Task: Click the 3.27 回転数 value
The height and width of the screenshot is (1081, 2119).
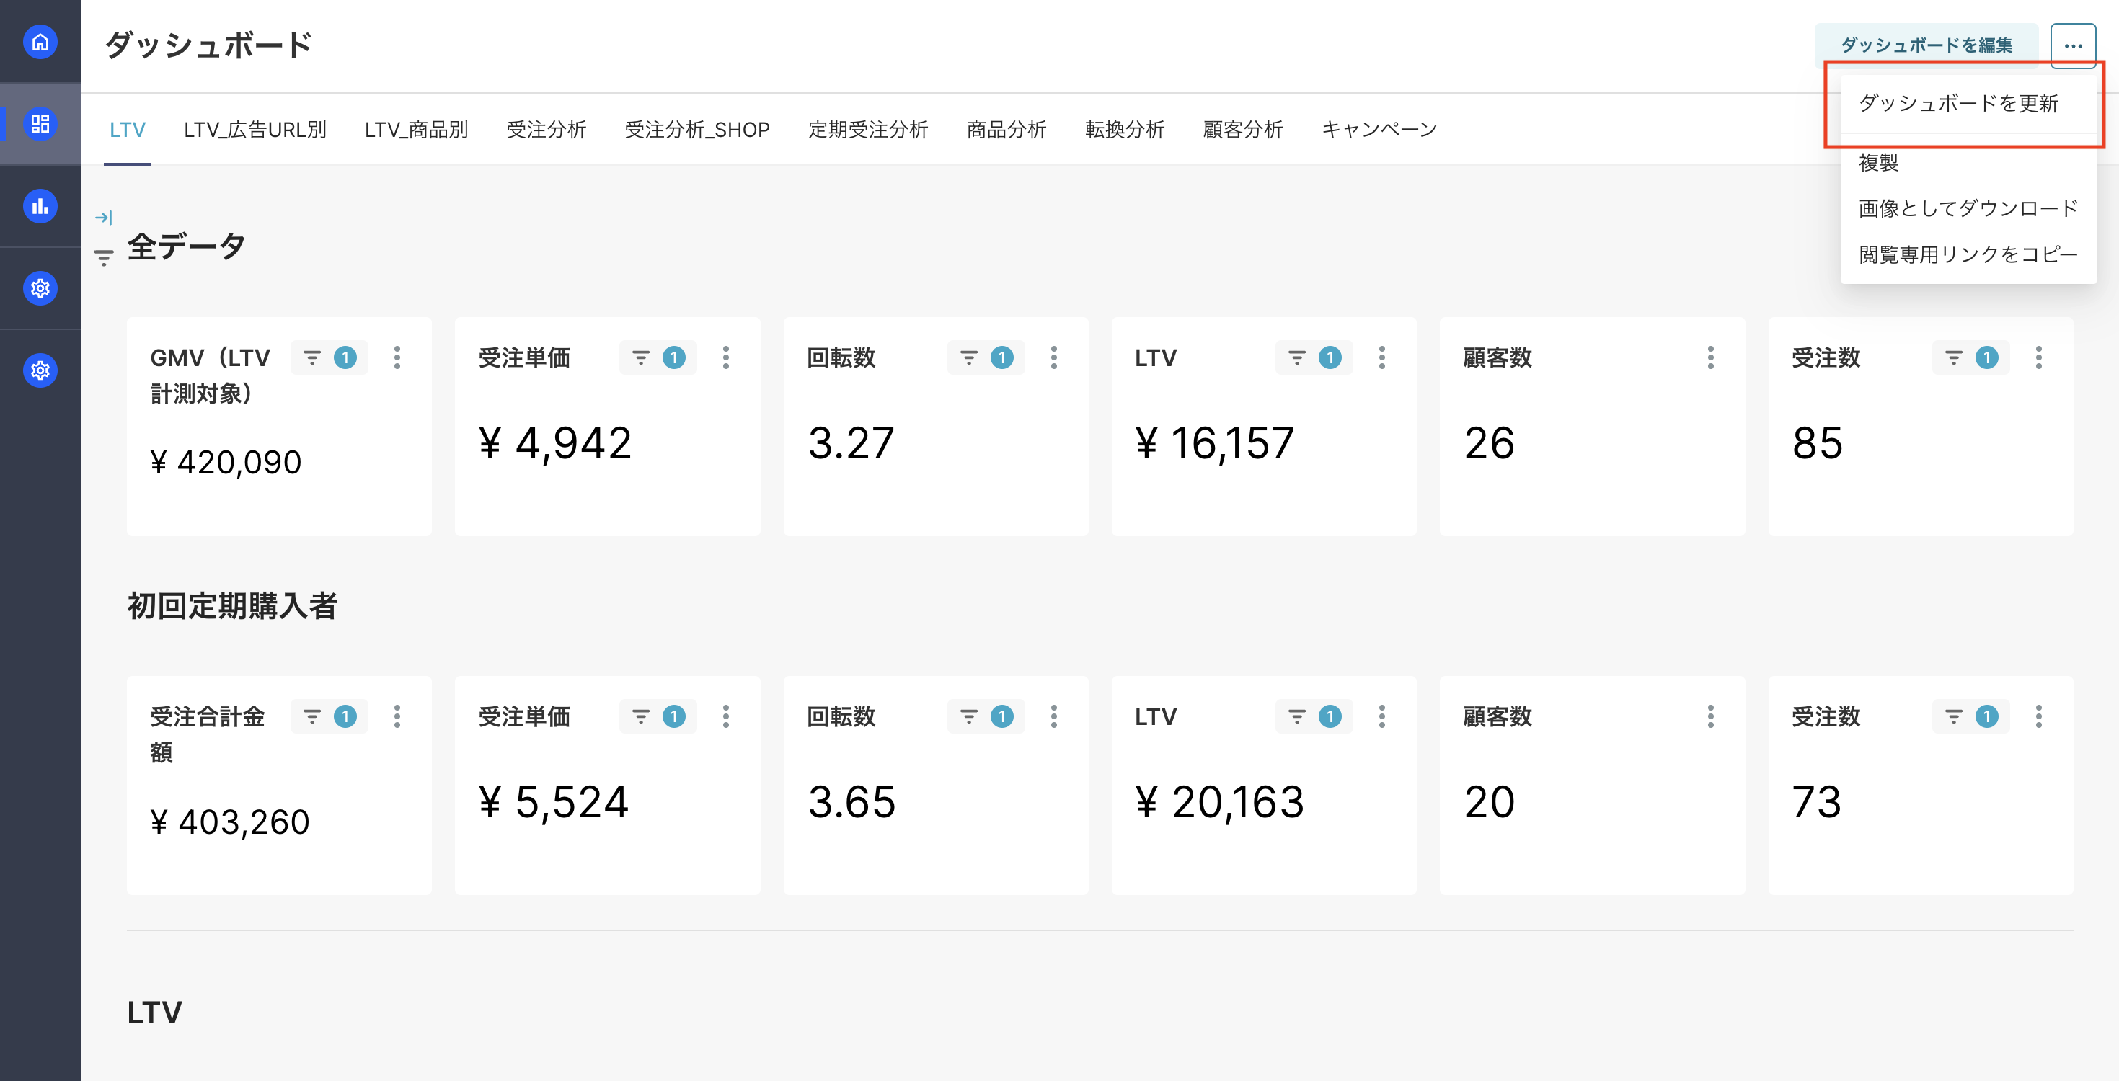Action: point(851,443)
